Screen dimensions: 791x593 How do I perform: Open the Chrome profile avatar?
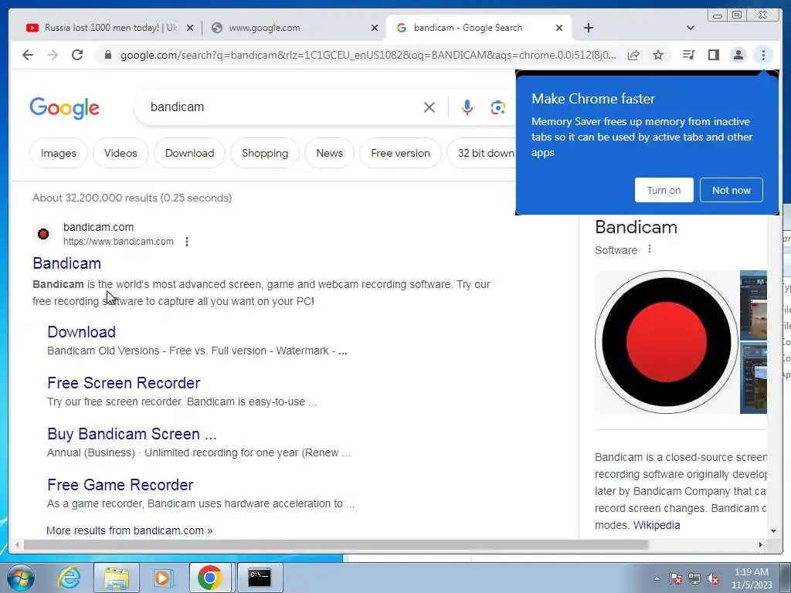(738, 55)
